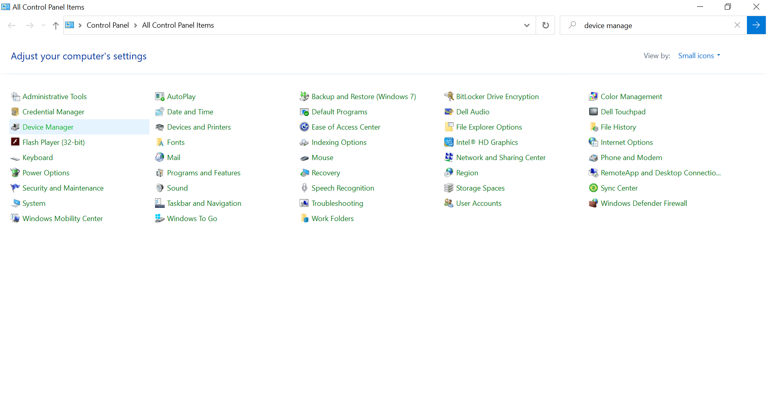The width and height of the screenshot is (767, 406).
Task: Click the search go arrow button
Action: click(756, 25)
